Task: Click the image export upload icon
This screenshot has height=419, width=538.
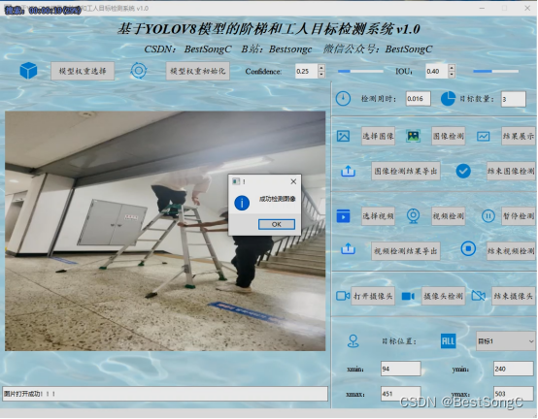Action: click(348, 171)
